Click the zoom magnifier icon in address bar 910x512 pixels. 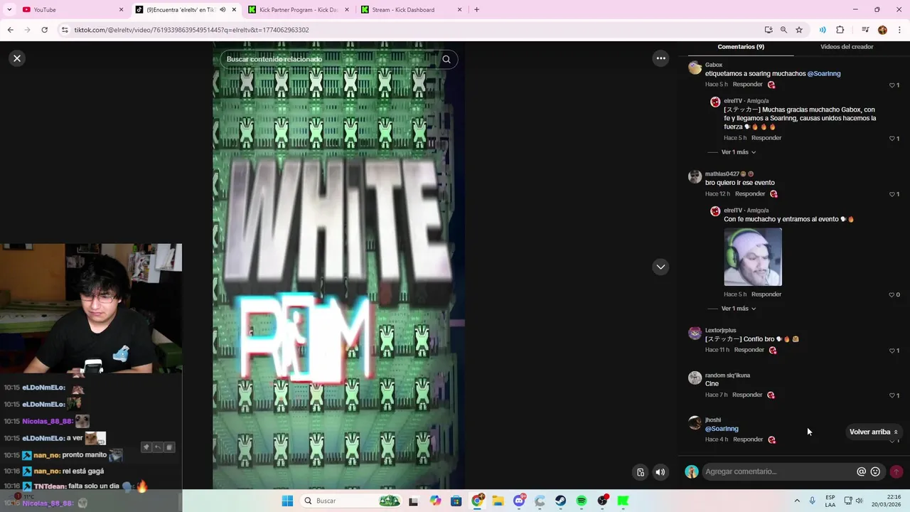783,30
